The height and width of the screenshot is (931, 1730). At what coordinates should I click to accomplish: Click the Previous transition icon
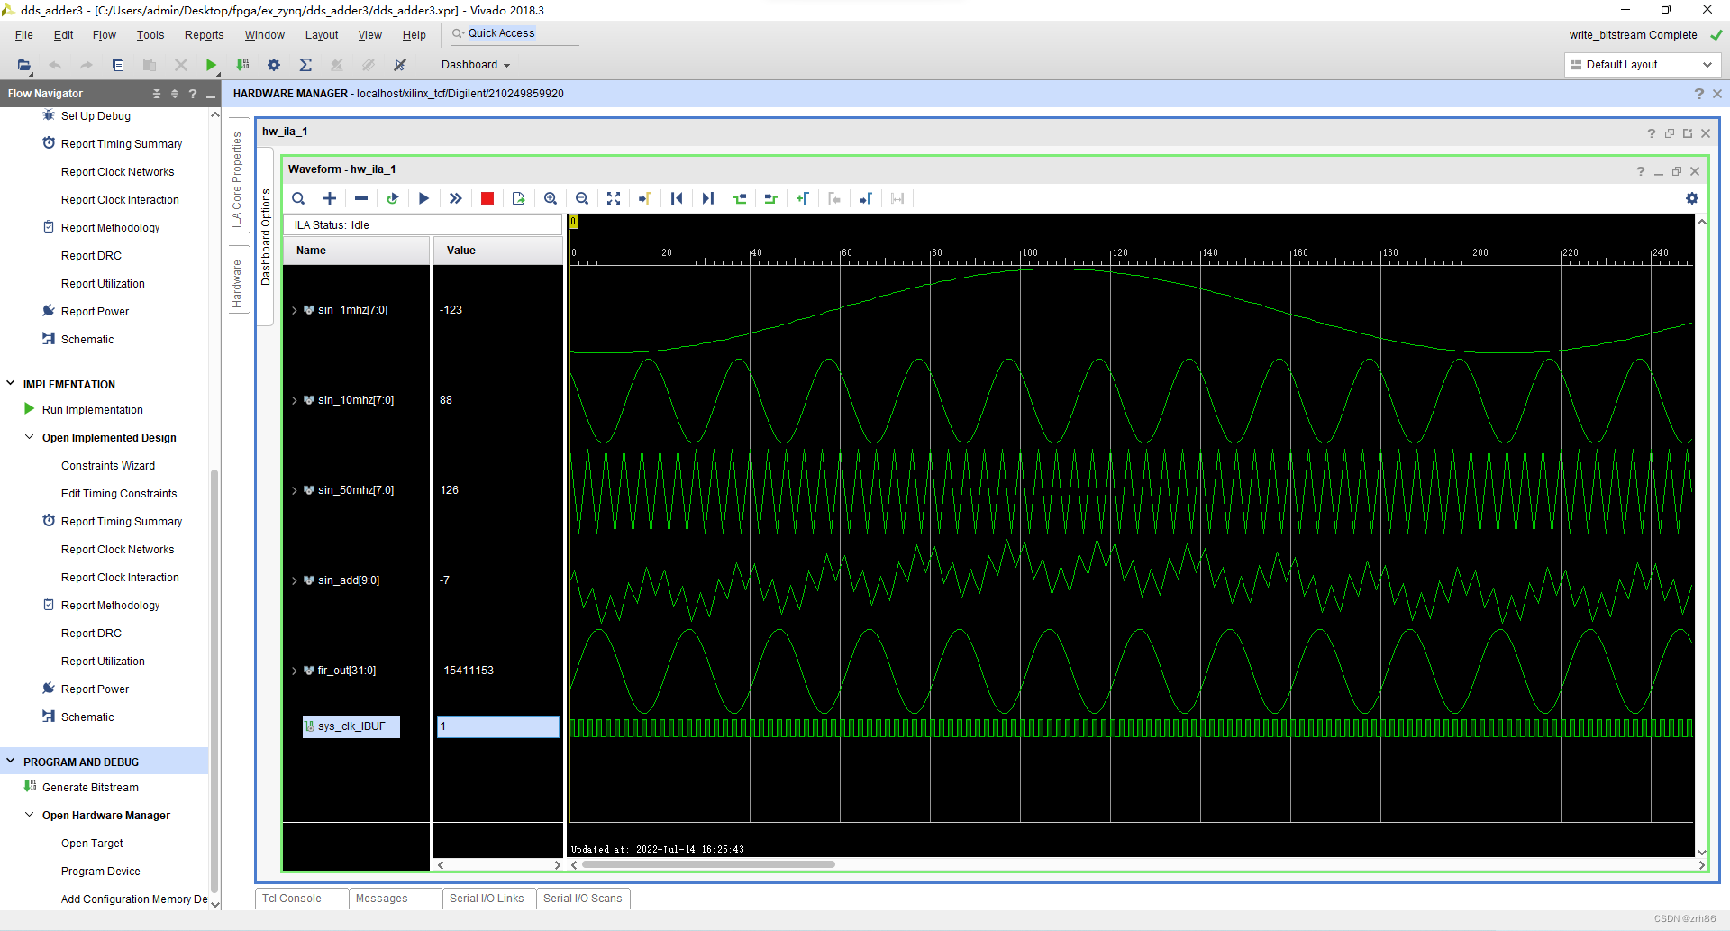click(x=740, y=198)
